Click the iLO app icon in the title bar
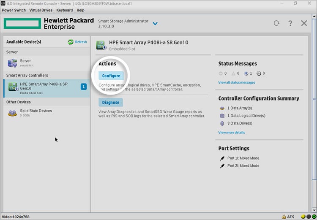Image resolution: width=317 pixels, height=220 pixels. pos(3,3)
